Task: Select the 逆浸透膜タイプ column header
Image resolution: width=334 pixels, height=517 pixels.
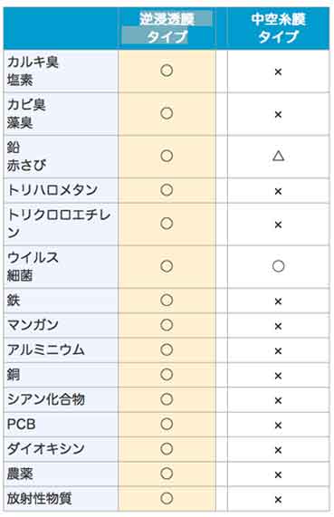Action: [x=167, y=28]
